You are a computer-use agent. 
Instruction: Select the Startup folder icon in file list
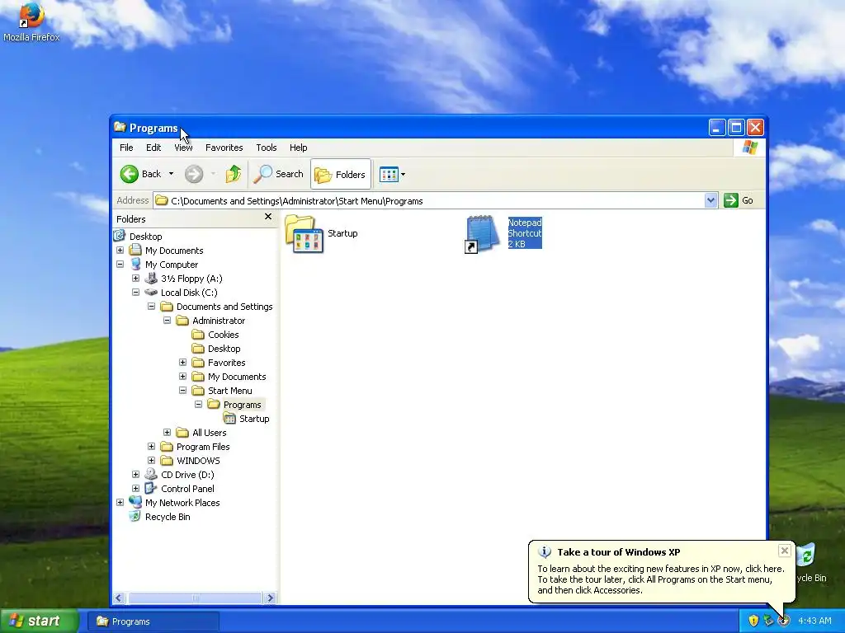point(304,233)
